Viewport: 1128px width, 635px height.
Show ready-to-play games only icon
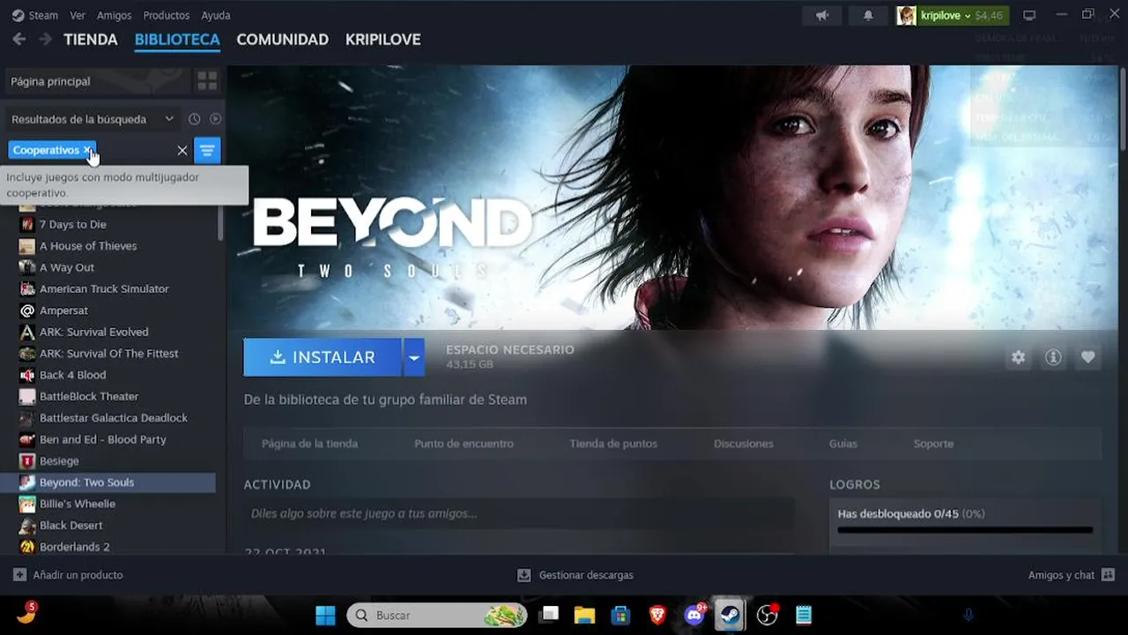click(215, 119)
